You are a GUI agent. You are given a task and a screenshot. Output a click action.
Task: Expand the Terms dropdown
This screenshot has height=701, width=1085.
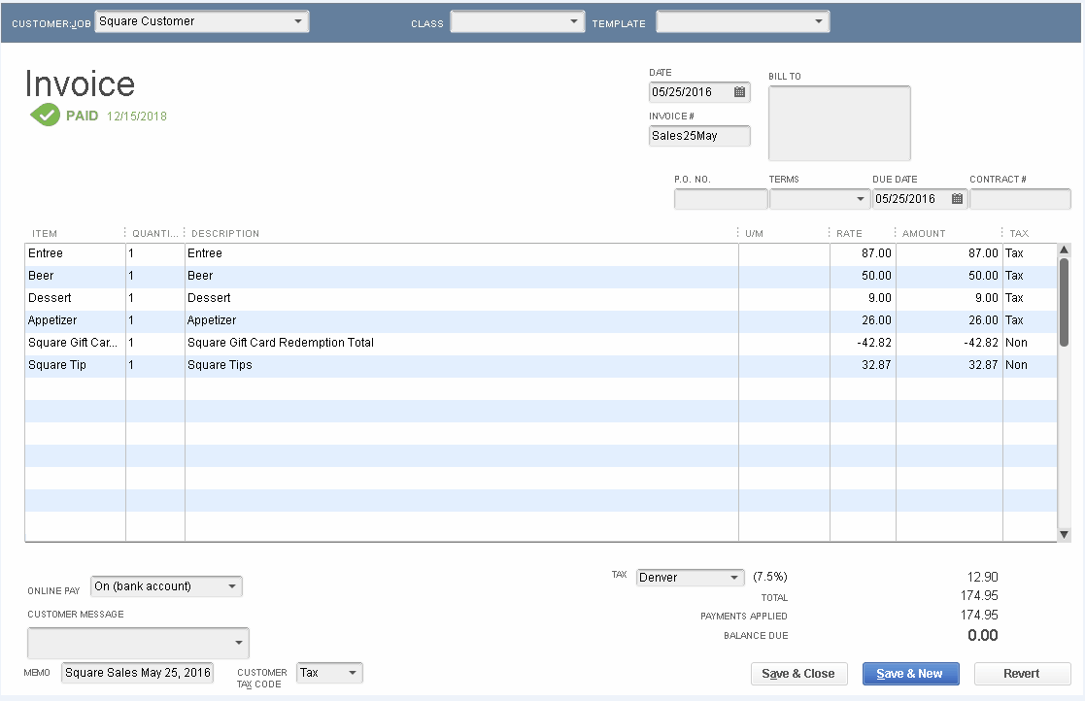[860, 198]
